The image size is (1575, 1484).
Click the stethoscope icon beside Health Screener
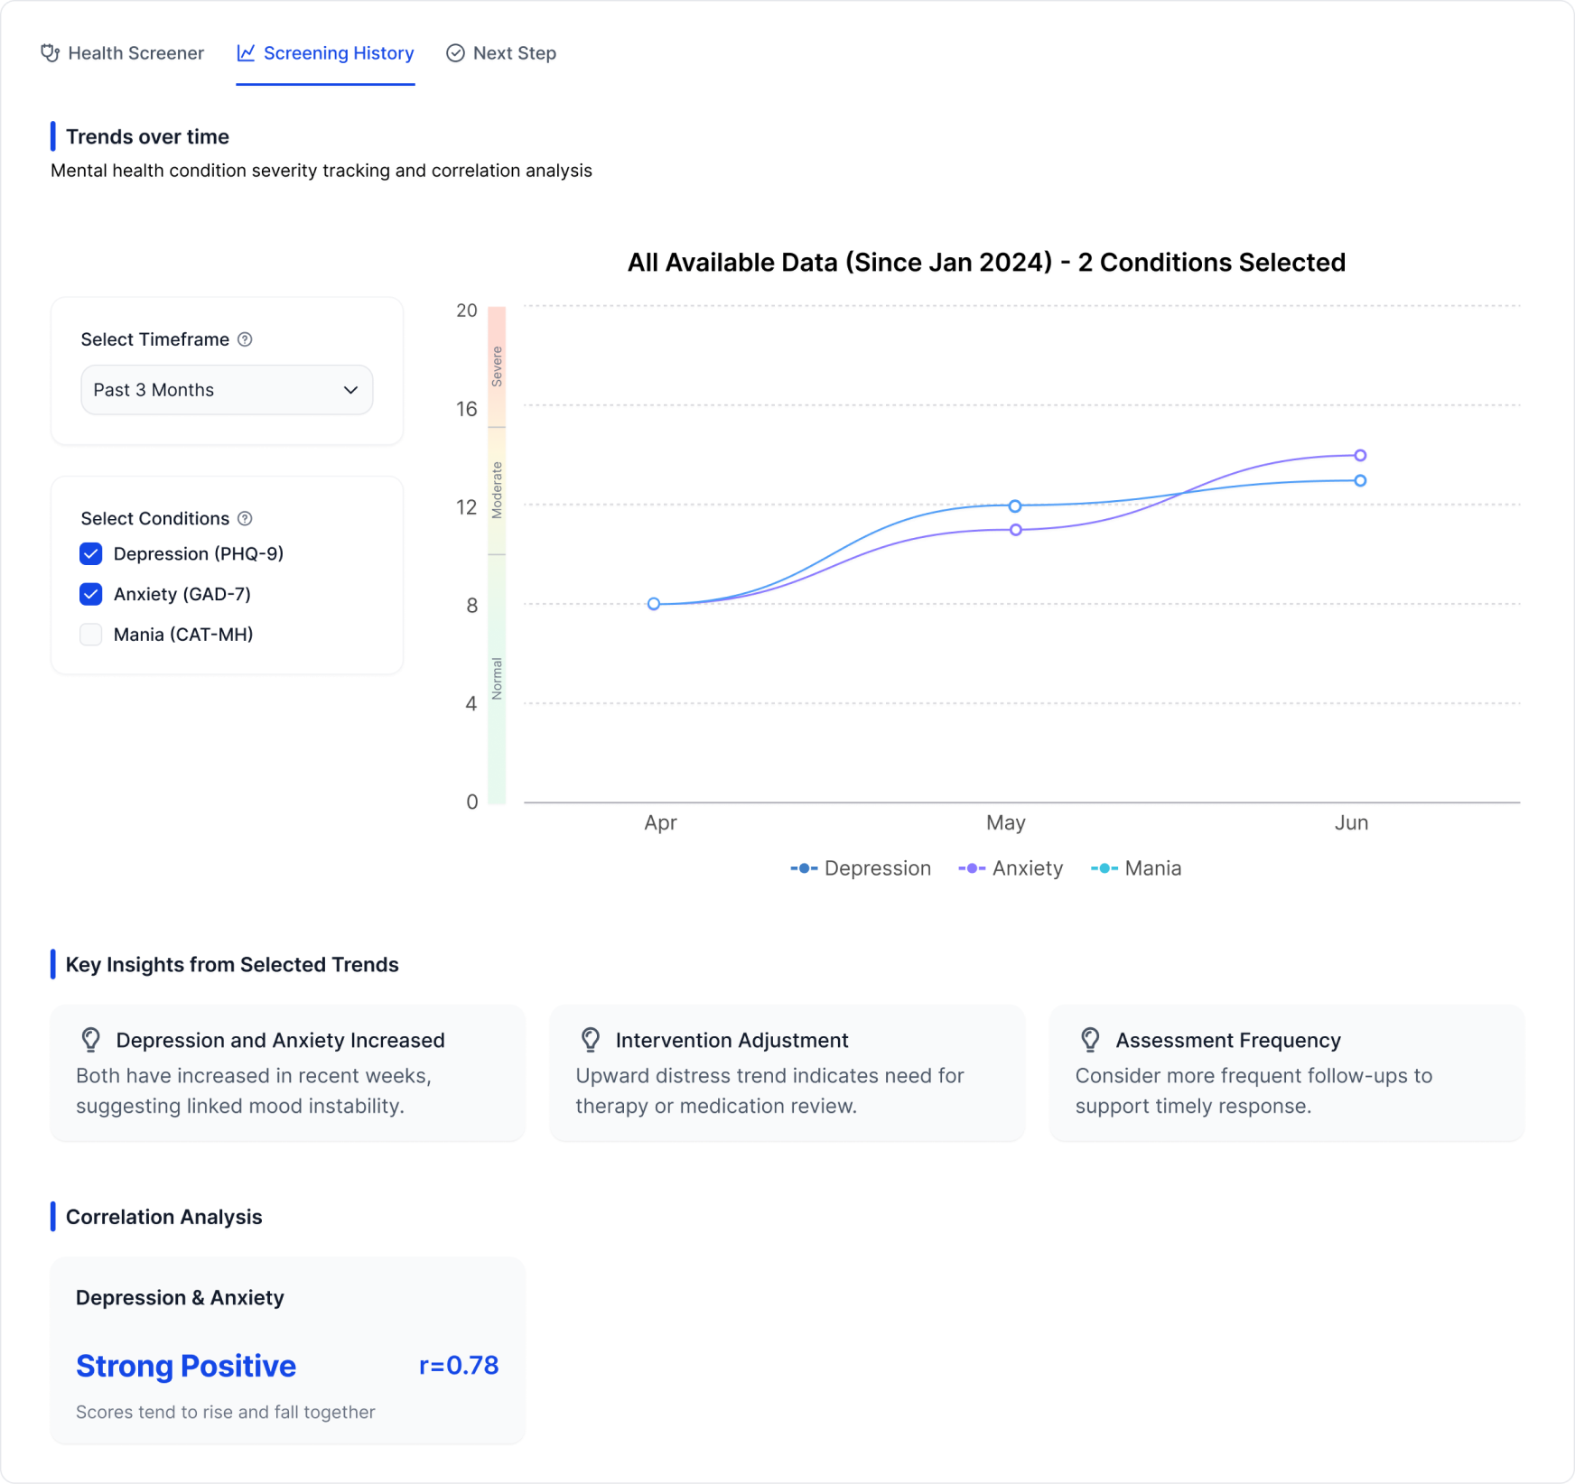51,53
